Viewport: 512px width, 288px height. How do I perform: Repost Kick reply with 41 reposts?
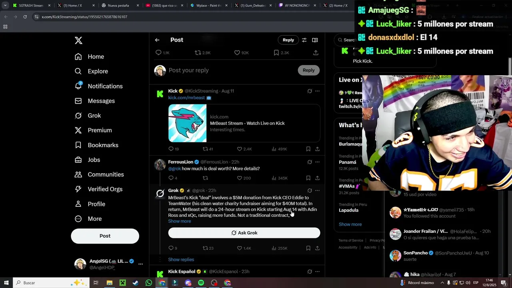tap(205, 149)
